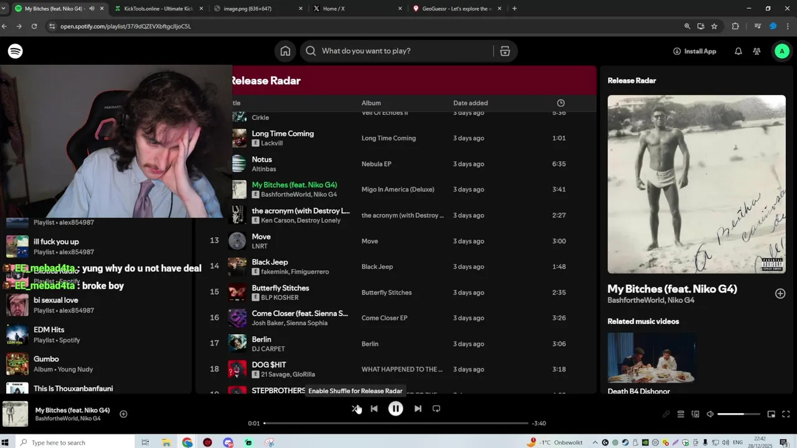
Task: Sort by Album column header
Action: tap(371, 103)
